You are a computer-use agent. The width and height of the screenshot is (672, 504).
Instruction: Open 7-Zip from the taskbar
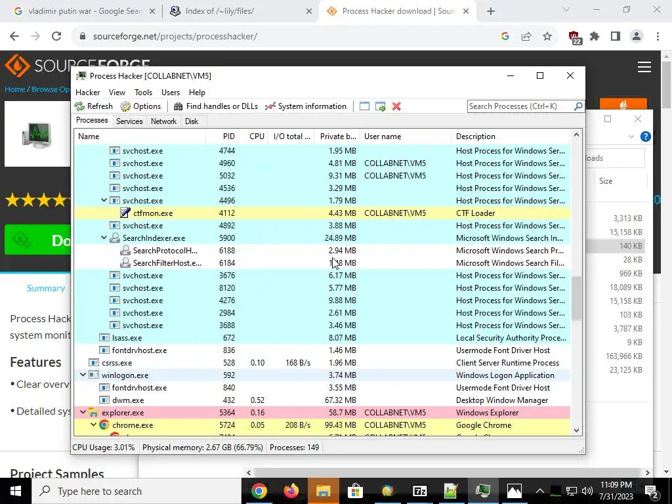click(419, 491)
